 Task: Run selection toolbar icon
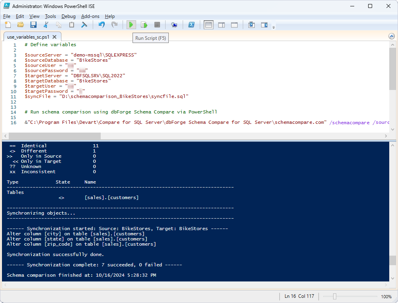click(144, 25)
